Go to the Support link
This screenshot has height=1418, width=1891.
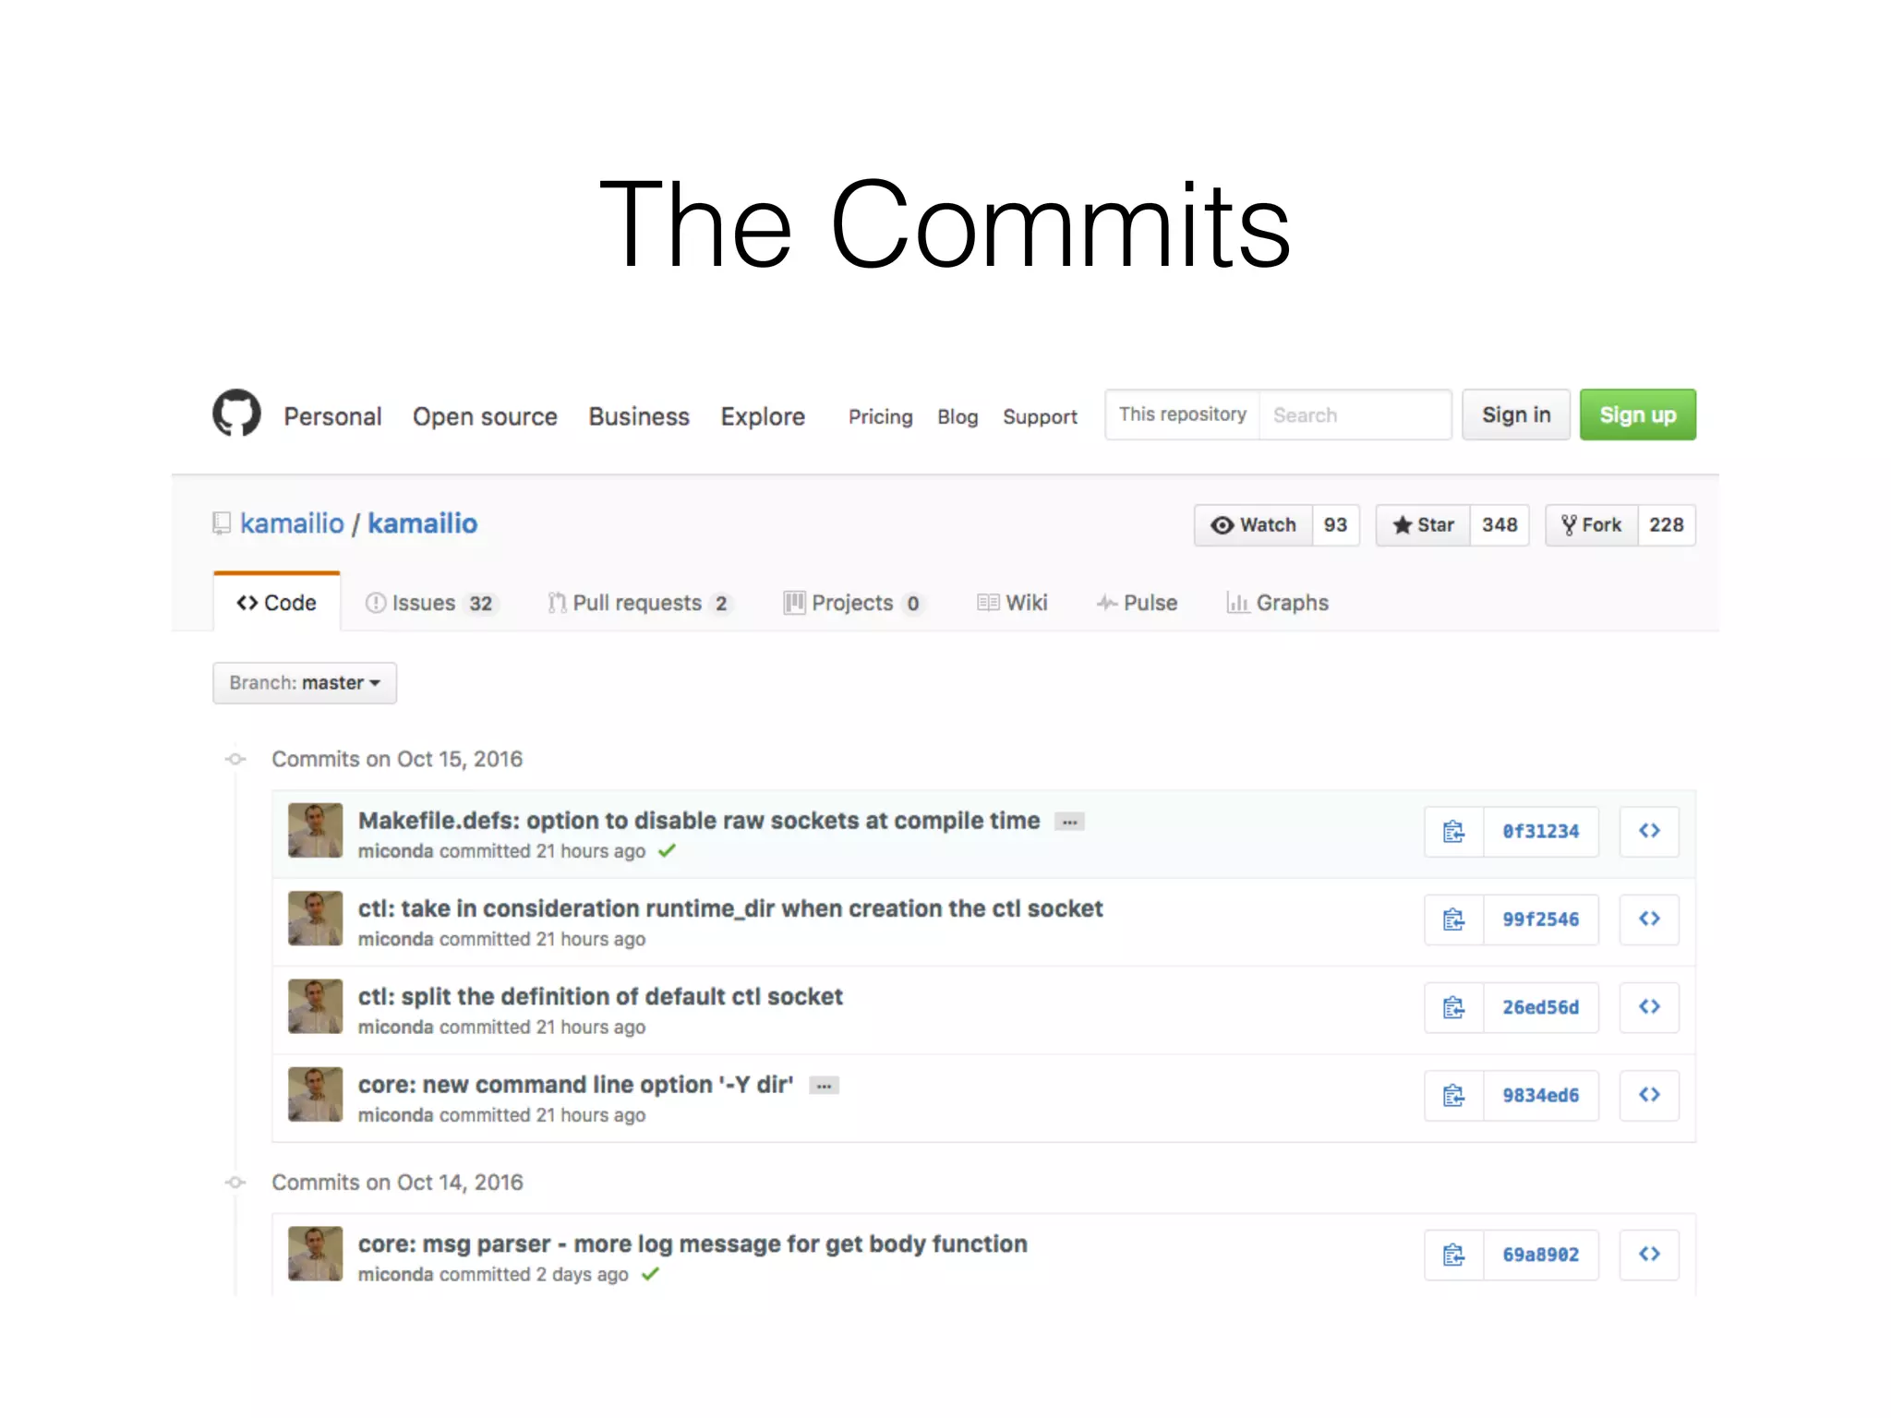tap(1040, 417)
